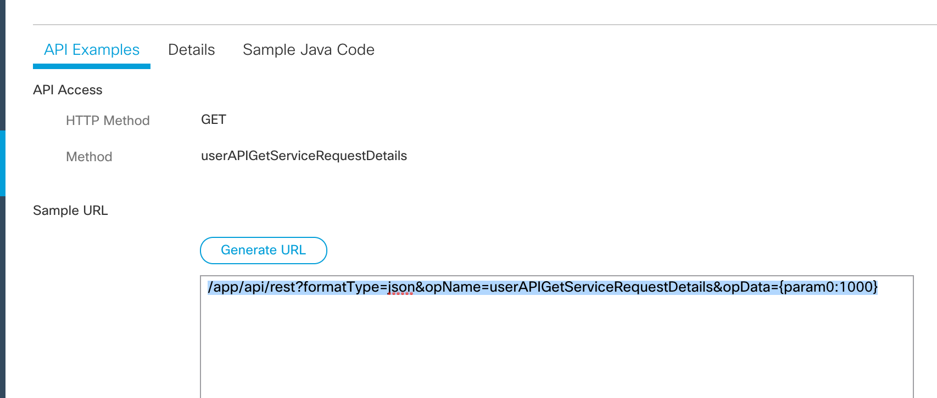Click the GET HTTP method value

coord(214,120)
